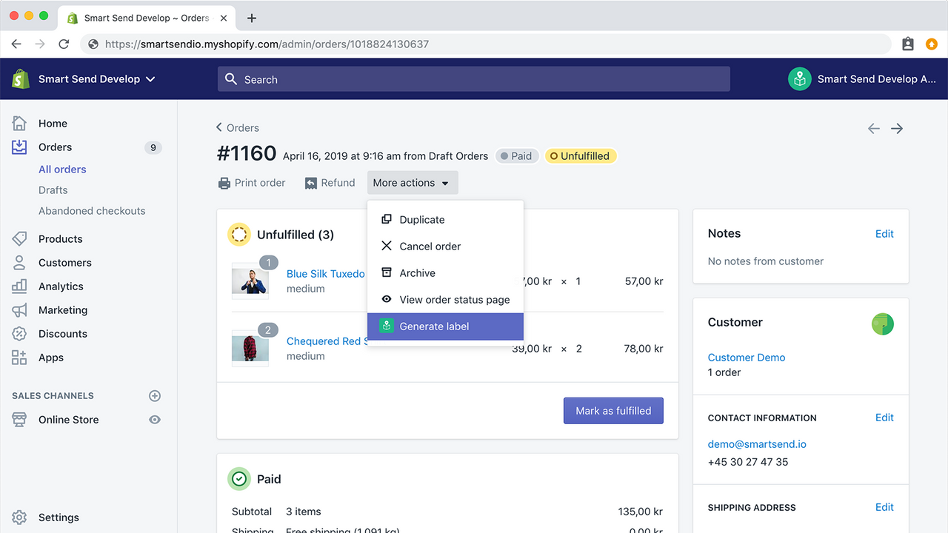The image size is (948, 533).
Task: Toggle Online Store visibility eye icon
Action: (x=154, y=419)
